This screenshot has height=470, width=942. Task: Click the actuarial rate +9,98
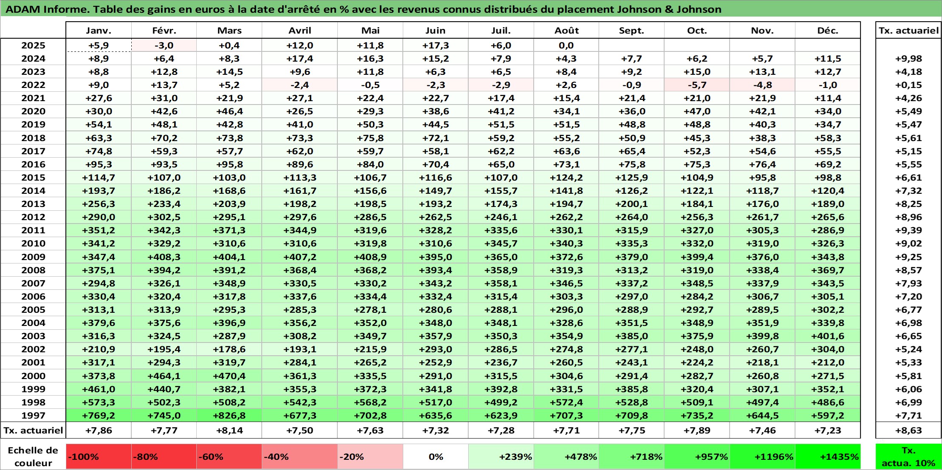(908, 59)
